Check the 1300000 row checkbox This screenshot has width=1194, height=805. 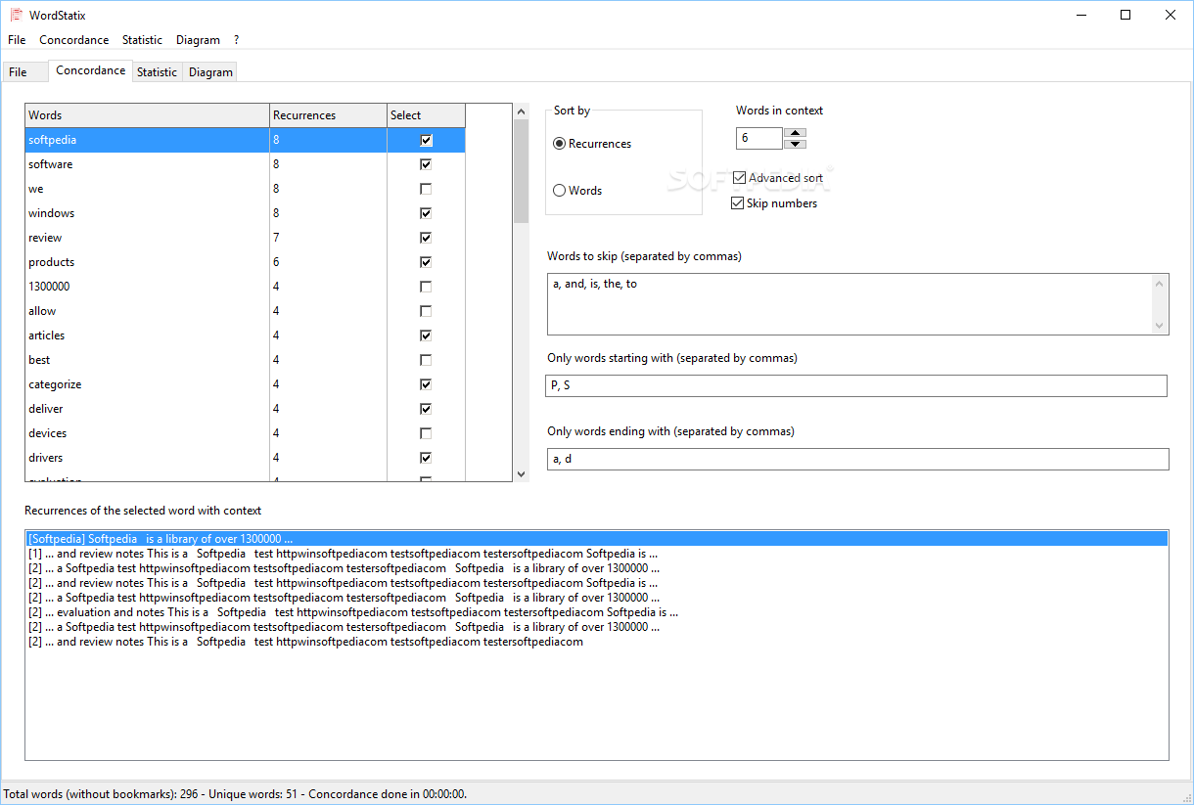pos(426,287)
